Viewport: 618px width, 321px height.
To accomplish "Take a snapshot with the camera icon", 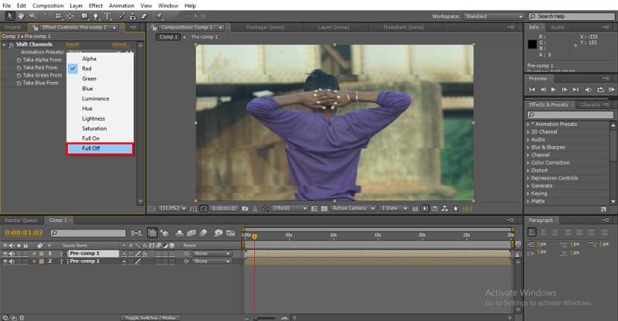I will click(245, 208).
